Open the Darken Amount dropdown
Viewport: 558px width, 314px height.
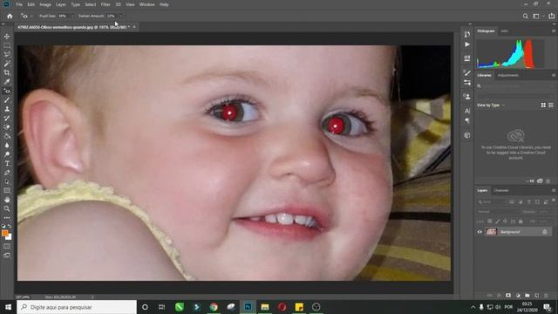click(x=120, y=16)
